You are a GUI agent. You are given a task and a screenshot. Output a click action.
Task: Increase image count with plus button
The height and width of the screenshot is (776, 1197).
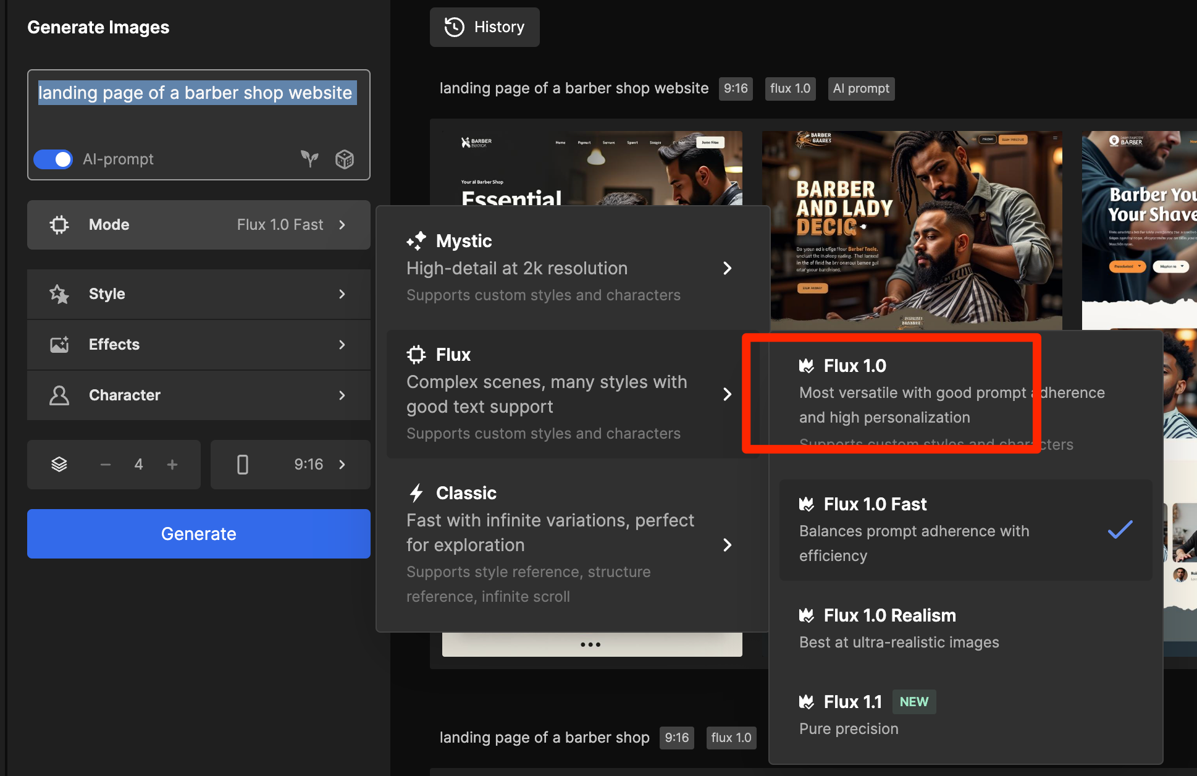coord(172,465)
